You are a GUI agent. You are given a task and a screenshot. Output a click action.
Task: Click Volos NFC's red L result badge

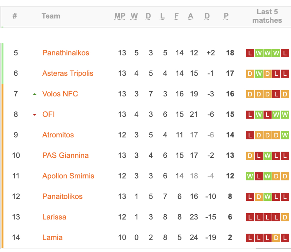pyautogui.click(x=276, y=94)
